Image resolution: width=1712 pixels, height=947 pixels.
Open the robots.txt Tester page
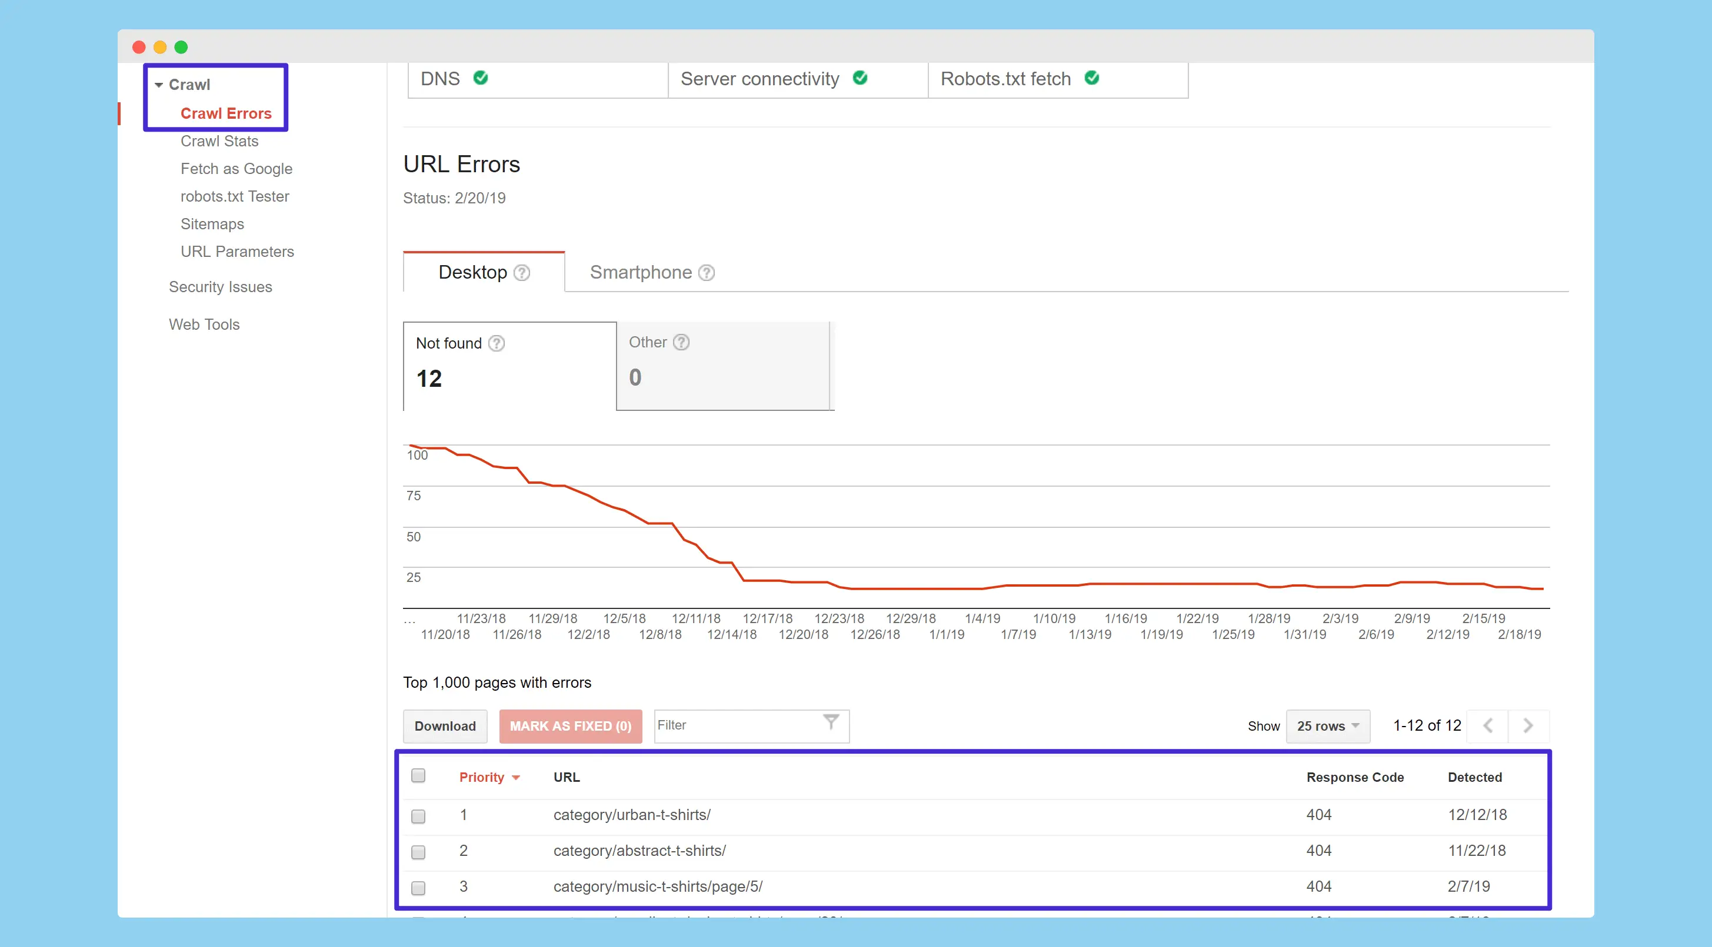point(235,196)
